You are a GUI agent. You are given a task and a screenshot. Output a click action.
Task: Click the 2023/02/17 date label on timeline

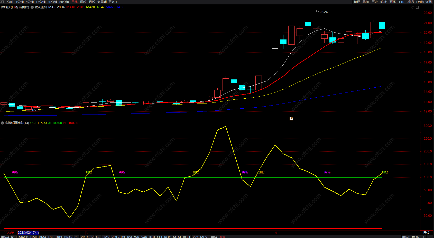click(28, 233)
